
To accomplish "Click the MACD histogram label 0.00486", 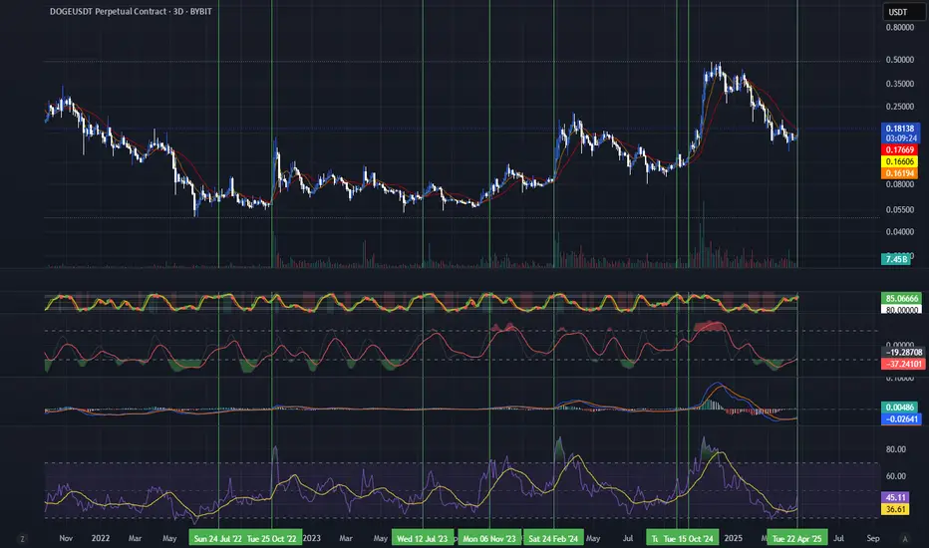I will pyautogui.click(x=900, y=408).
